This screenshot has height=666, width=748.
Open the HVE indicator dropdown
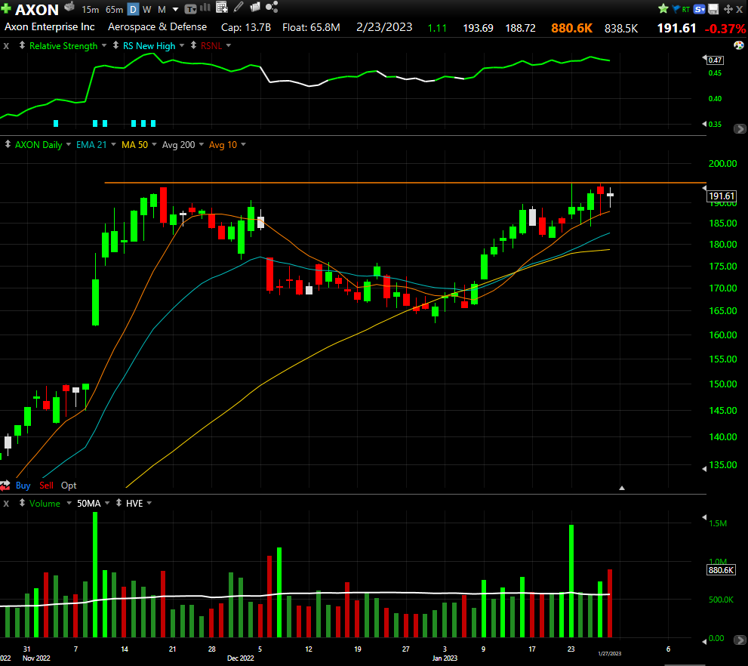tap(149, 504)
